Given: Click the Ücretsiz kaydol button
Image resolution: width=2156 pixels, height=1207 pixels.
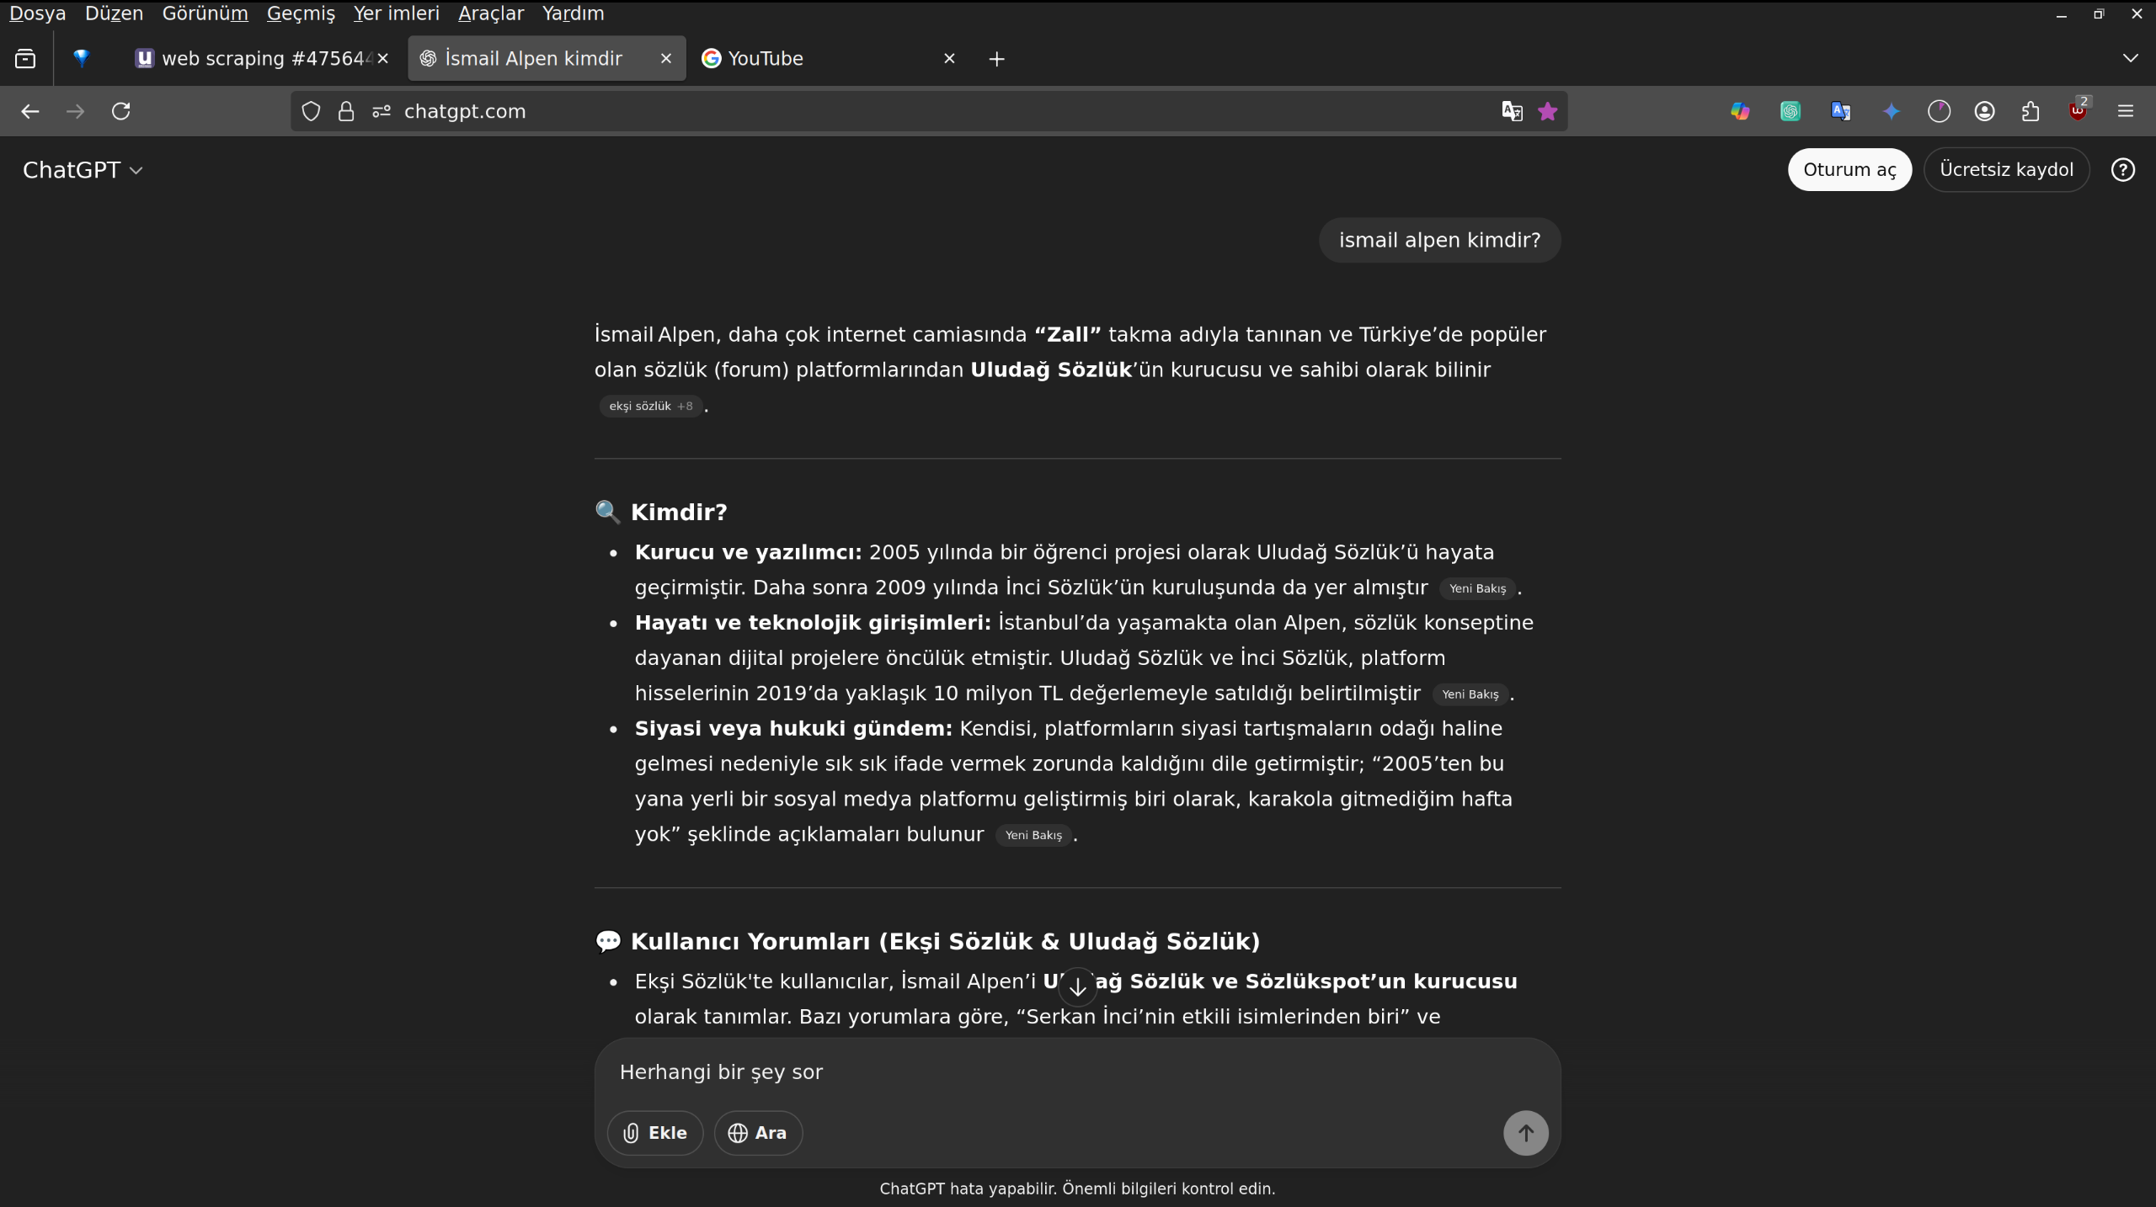Looking at the screenshot, I should point(2005,170).
